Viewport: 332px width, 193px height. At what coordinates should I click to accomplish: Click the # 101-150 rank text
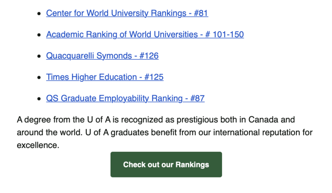[224, 35]
